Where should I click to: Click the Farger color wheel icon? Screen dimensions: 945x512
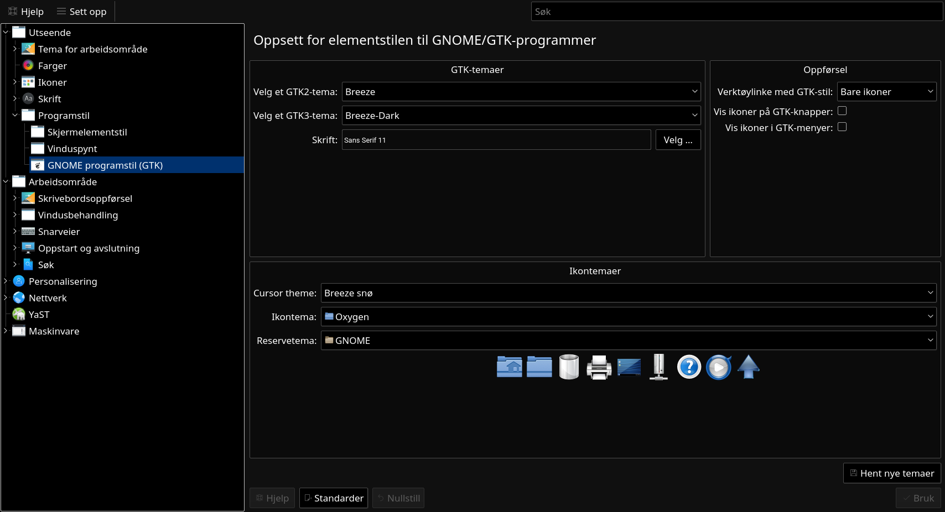click(x=28, y=66)
